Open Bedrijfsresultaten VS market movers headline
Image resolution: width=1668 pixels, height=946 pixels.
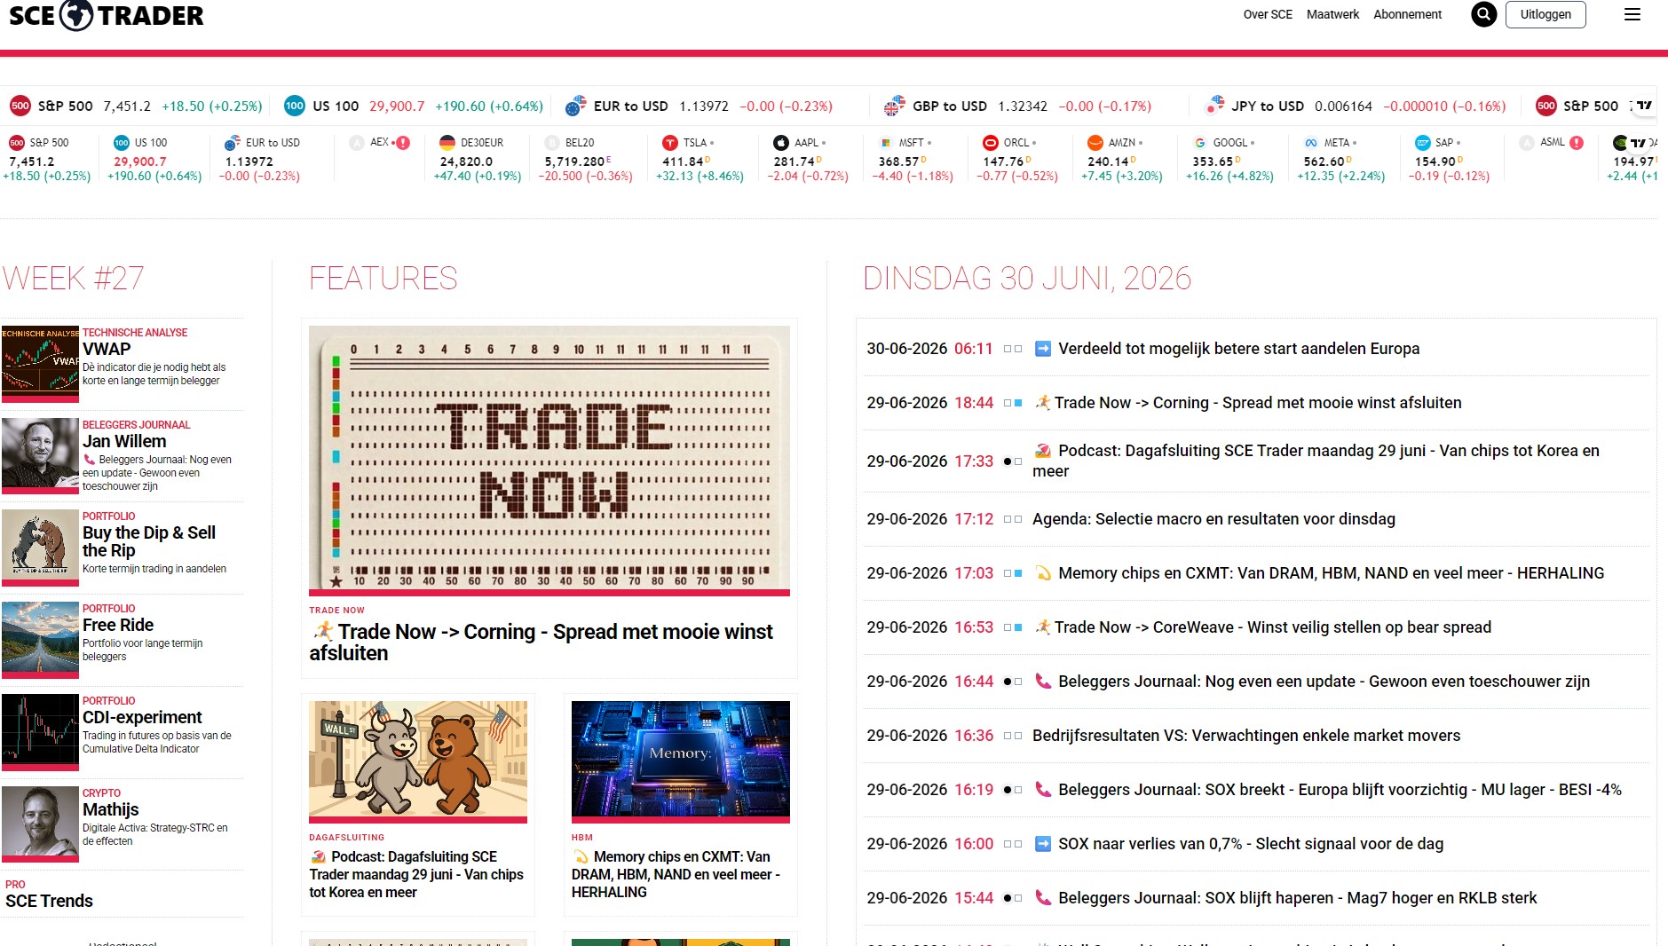pyautogui.click(x=1246, y=736)
